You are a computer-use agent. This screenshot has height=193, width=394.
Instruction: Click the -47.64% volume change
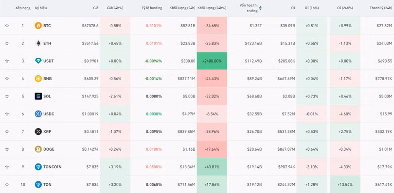[x=212, y=149]
